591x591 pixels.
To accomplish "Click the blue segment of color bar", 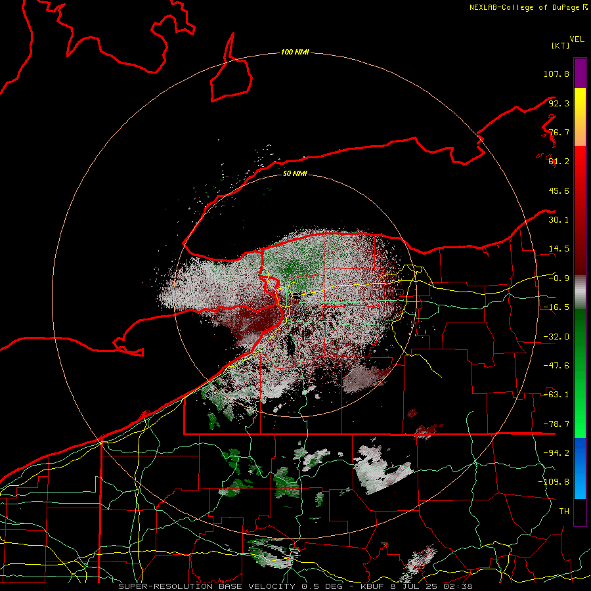I will (580, 468).
